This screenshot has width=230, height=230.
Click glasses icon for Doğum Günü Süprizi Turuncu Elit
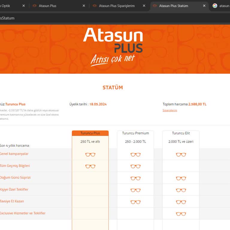pyautogui.click(x=181, y=178)
